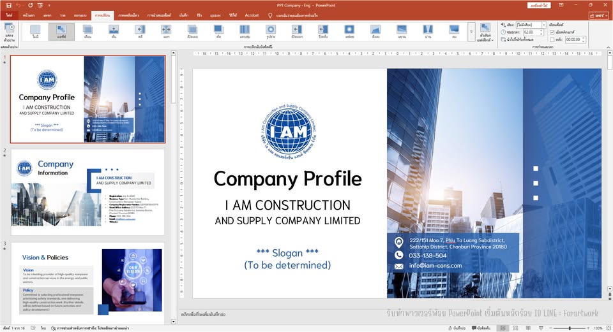Click the notes placeholder below the slide
Viewport: 613px width, 332px height.
203,314
